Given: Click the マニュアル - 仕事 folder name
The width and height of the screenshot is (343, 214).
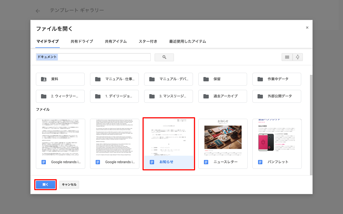Looking at the screenshot, I should click(120, 79).
